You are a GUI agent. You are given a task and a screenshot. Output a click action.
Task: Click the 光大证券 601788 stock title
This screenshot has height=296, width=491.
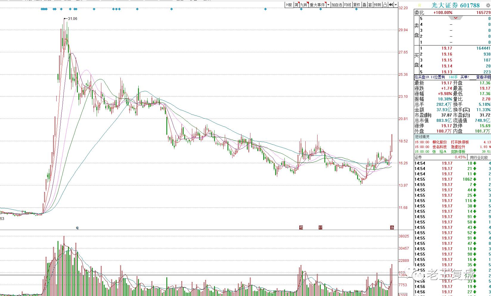456,5
